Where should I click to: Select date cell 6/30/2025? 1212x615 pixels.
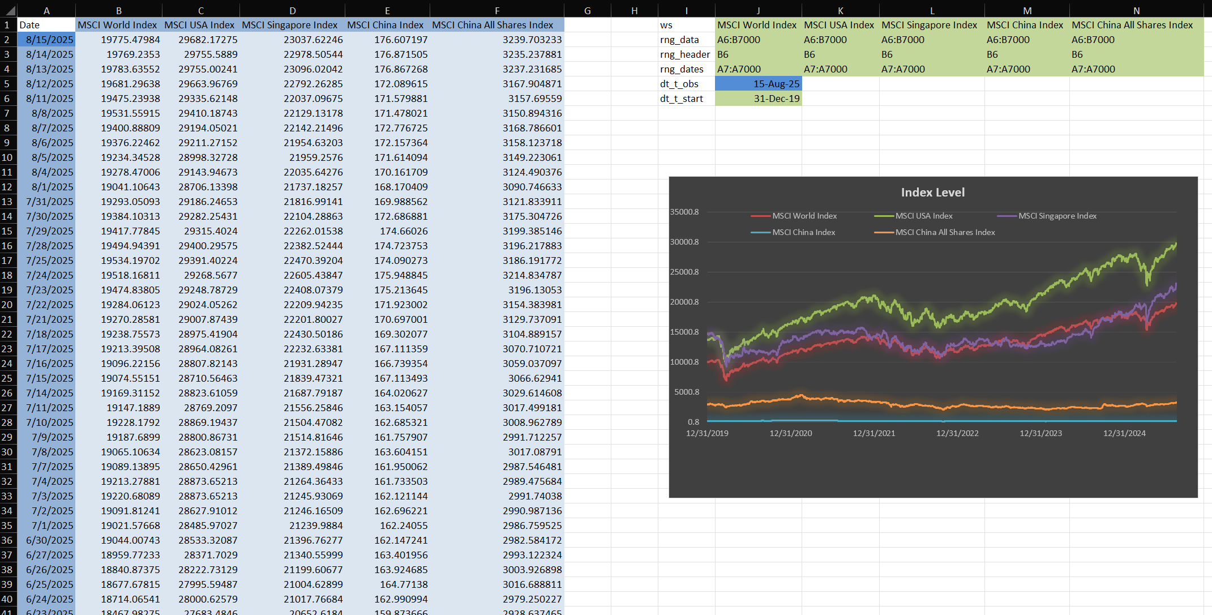(x=46, y=540)
